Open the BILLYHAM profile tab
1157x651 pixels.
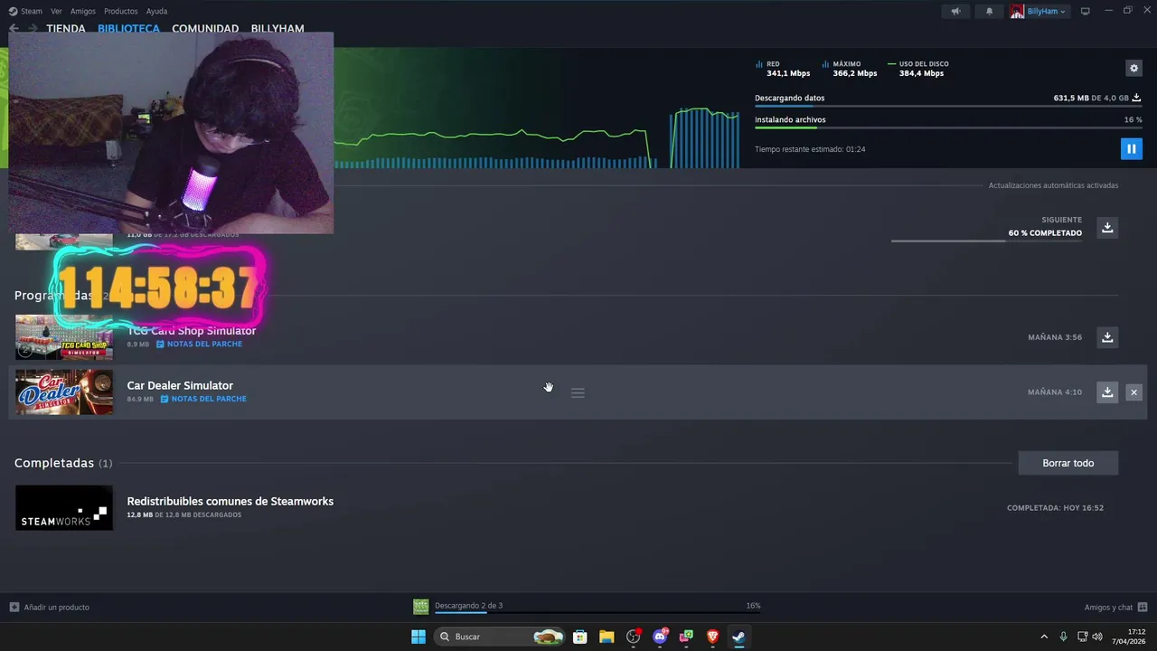coord(277,28)
